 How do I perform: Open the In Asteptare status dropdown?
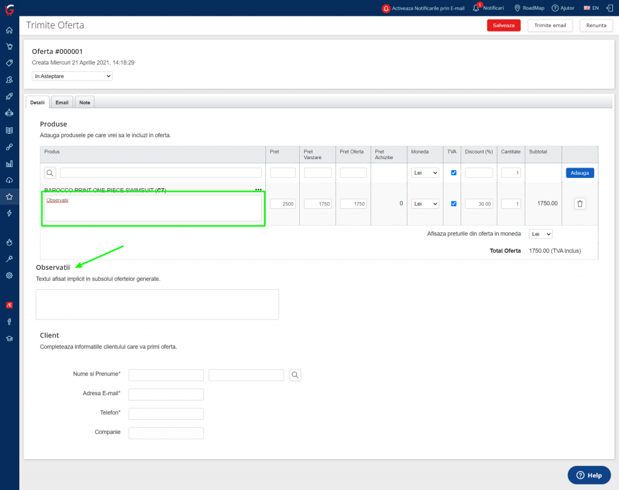click(x=73, y=76)
